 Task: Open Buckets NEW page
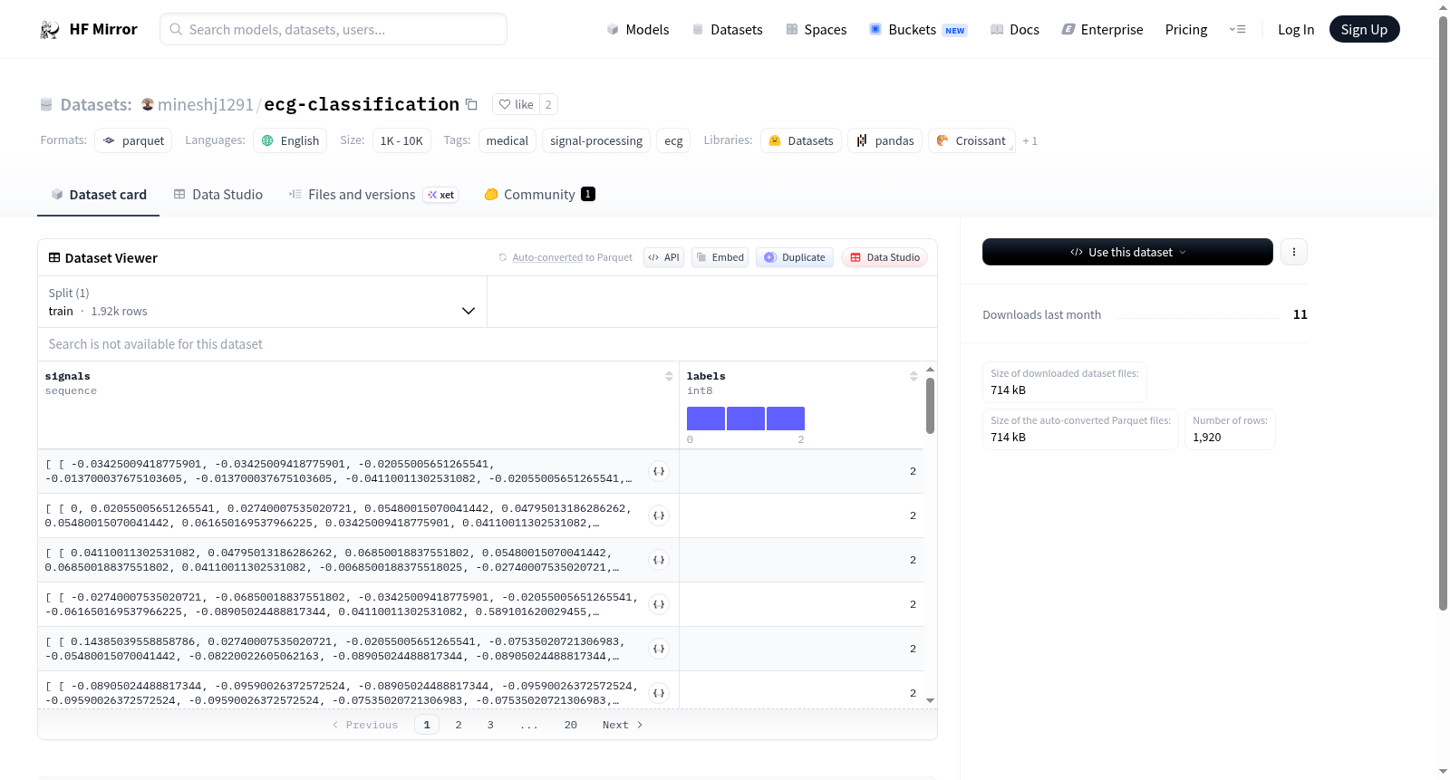pos(918,29)
